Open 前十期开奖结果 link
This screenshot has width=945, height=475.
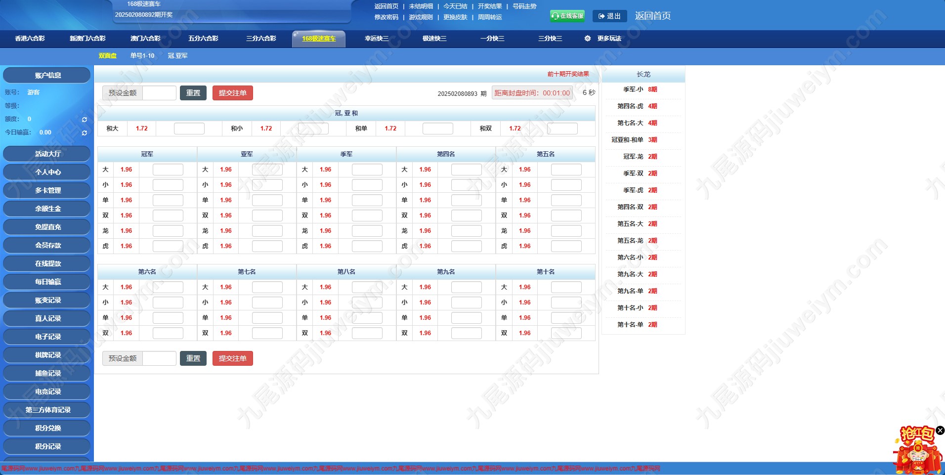568,74
